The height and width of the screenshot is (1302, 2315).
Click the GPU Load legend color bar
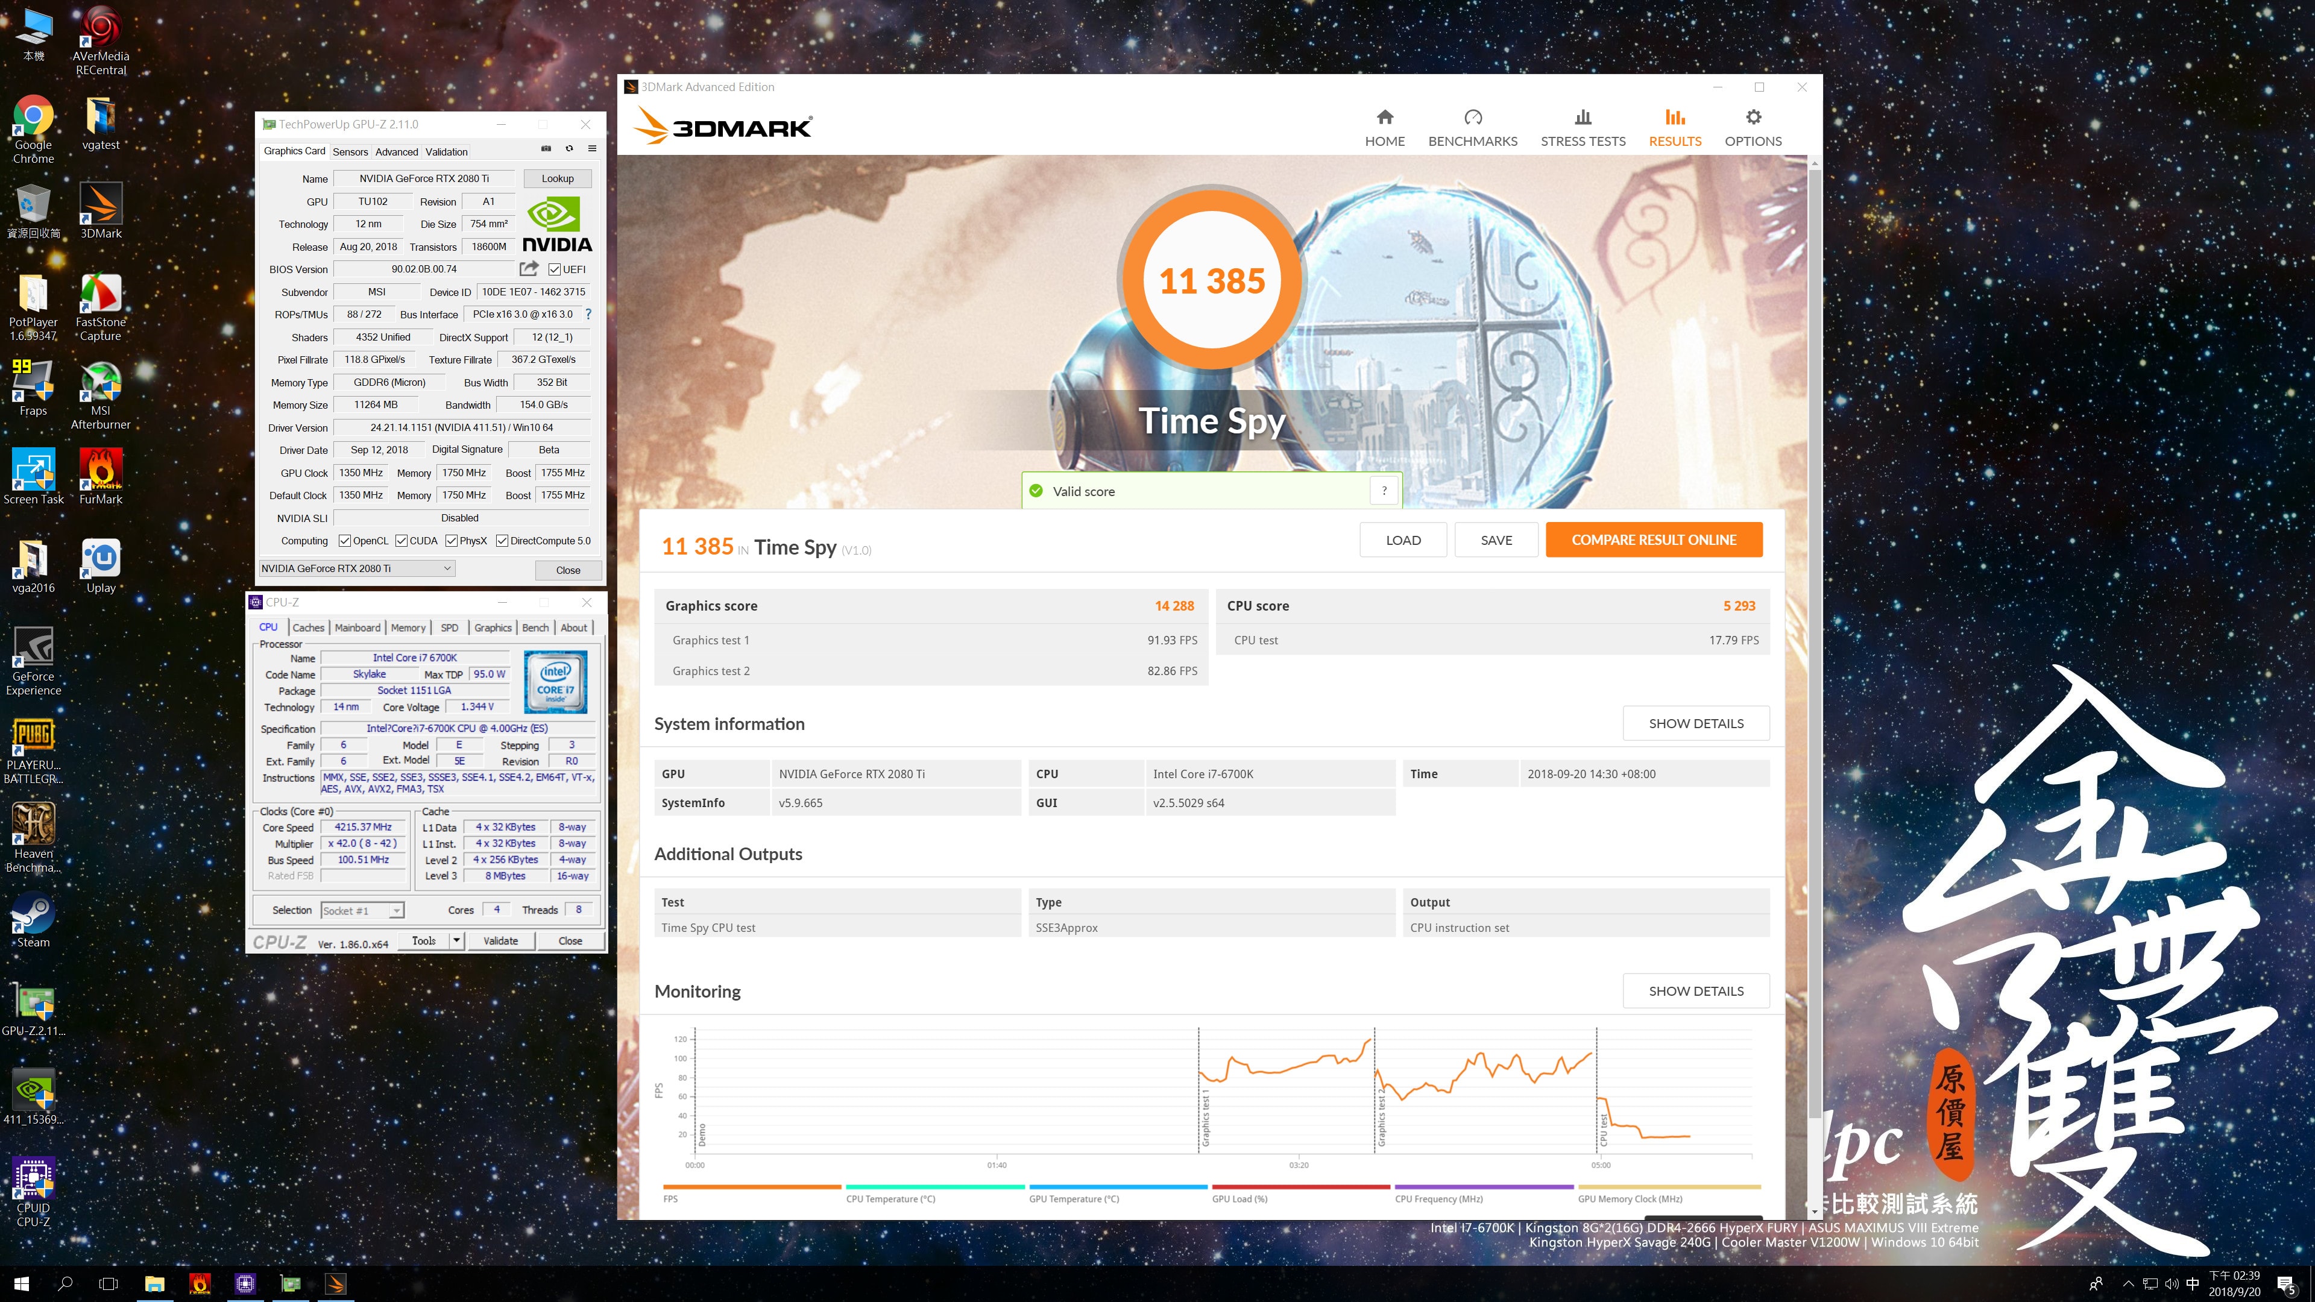[x=1300, y=1187]
